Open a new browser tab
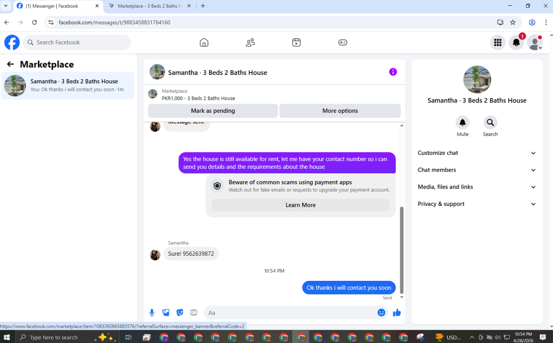 pyautogui.click(x=203, y=6)
